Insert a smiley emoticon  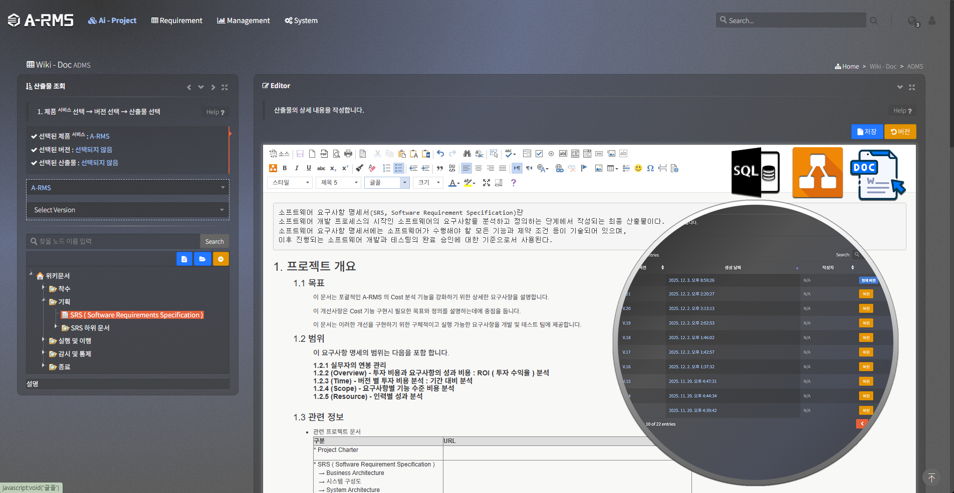[x=638, y=168]
